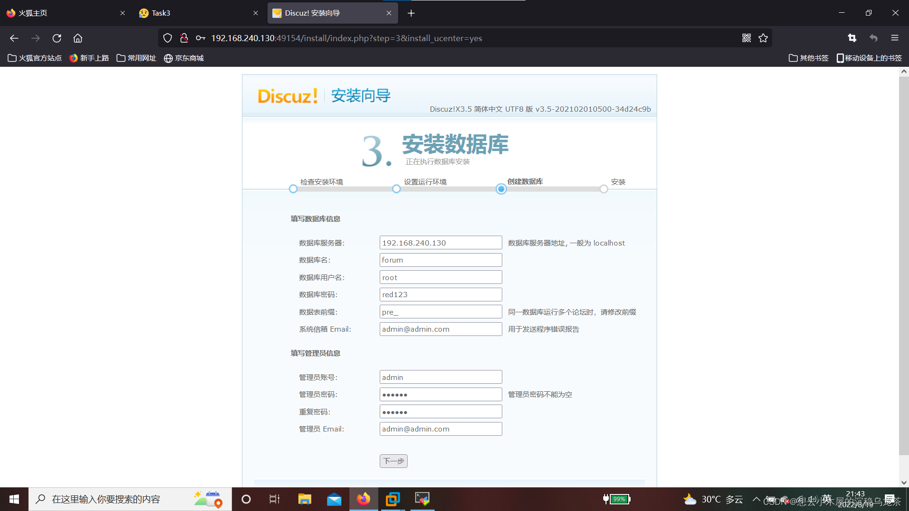
Task: Expand the 火狐官方站点 bookmarks folder
Action: (x=35, y=58)
